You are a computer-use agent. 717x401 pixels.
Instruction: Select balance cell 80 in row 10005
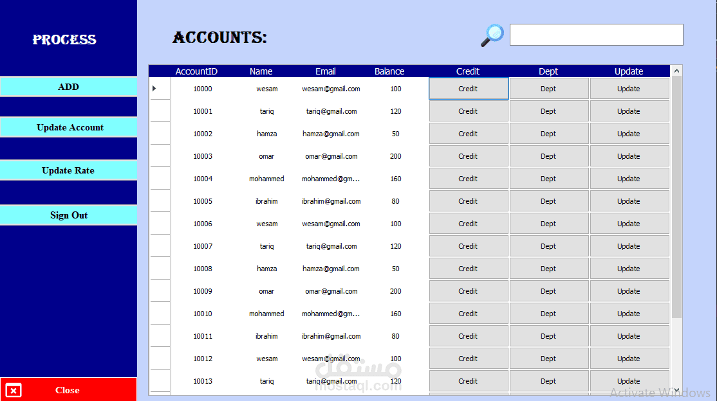(396, 201)
